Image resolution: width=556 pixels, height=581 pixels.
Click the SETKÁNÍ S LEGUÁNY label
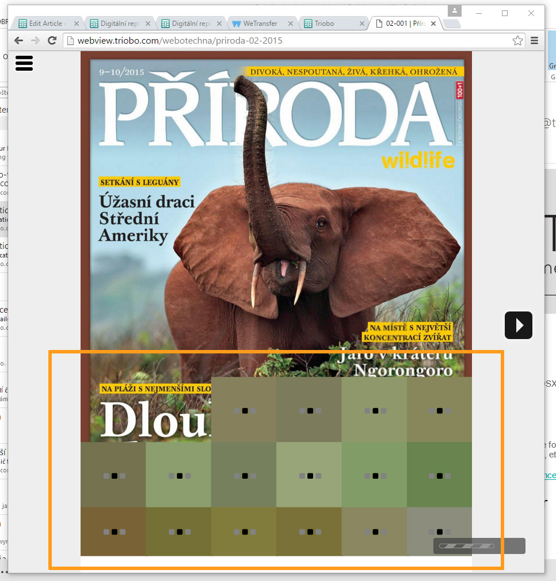pyautogui.click(x=139, y=182)
